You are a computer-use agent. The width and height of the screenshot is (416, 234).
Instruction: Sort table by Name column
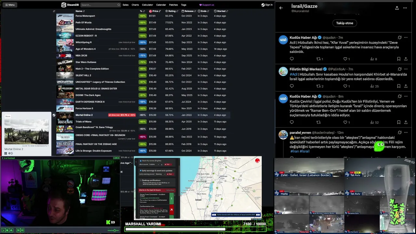pos(80,11)
